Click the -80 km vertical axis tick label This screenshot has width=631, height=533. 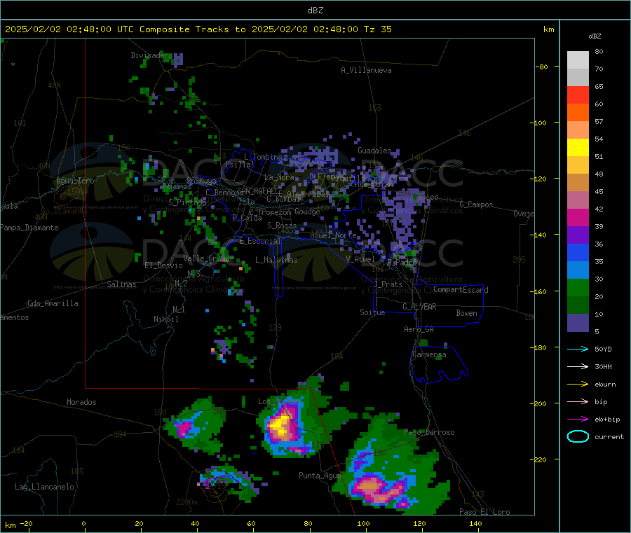coord(542,67)
